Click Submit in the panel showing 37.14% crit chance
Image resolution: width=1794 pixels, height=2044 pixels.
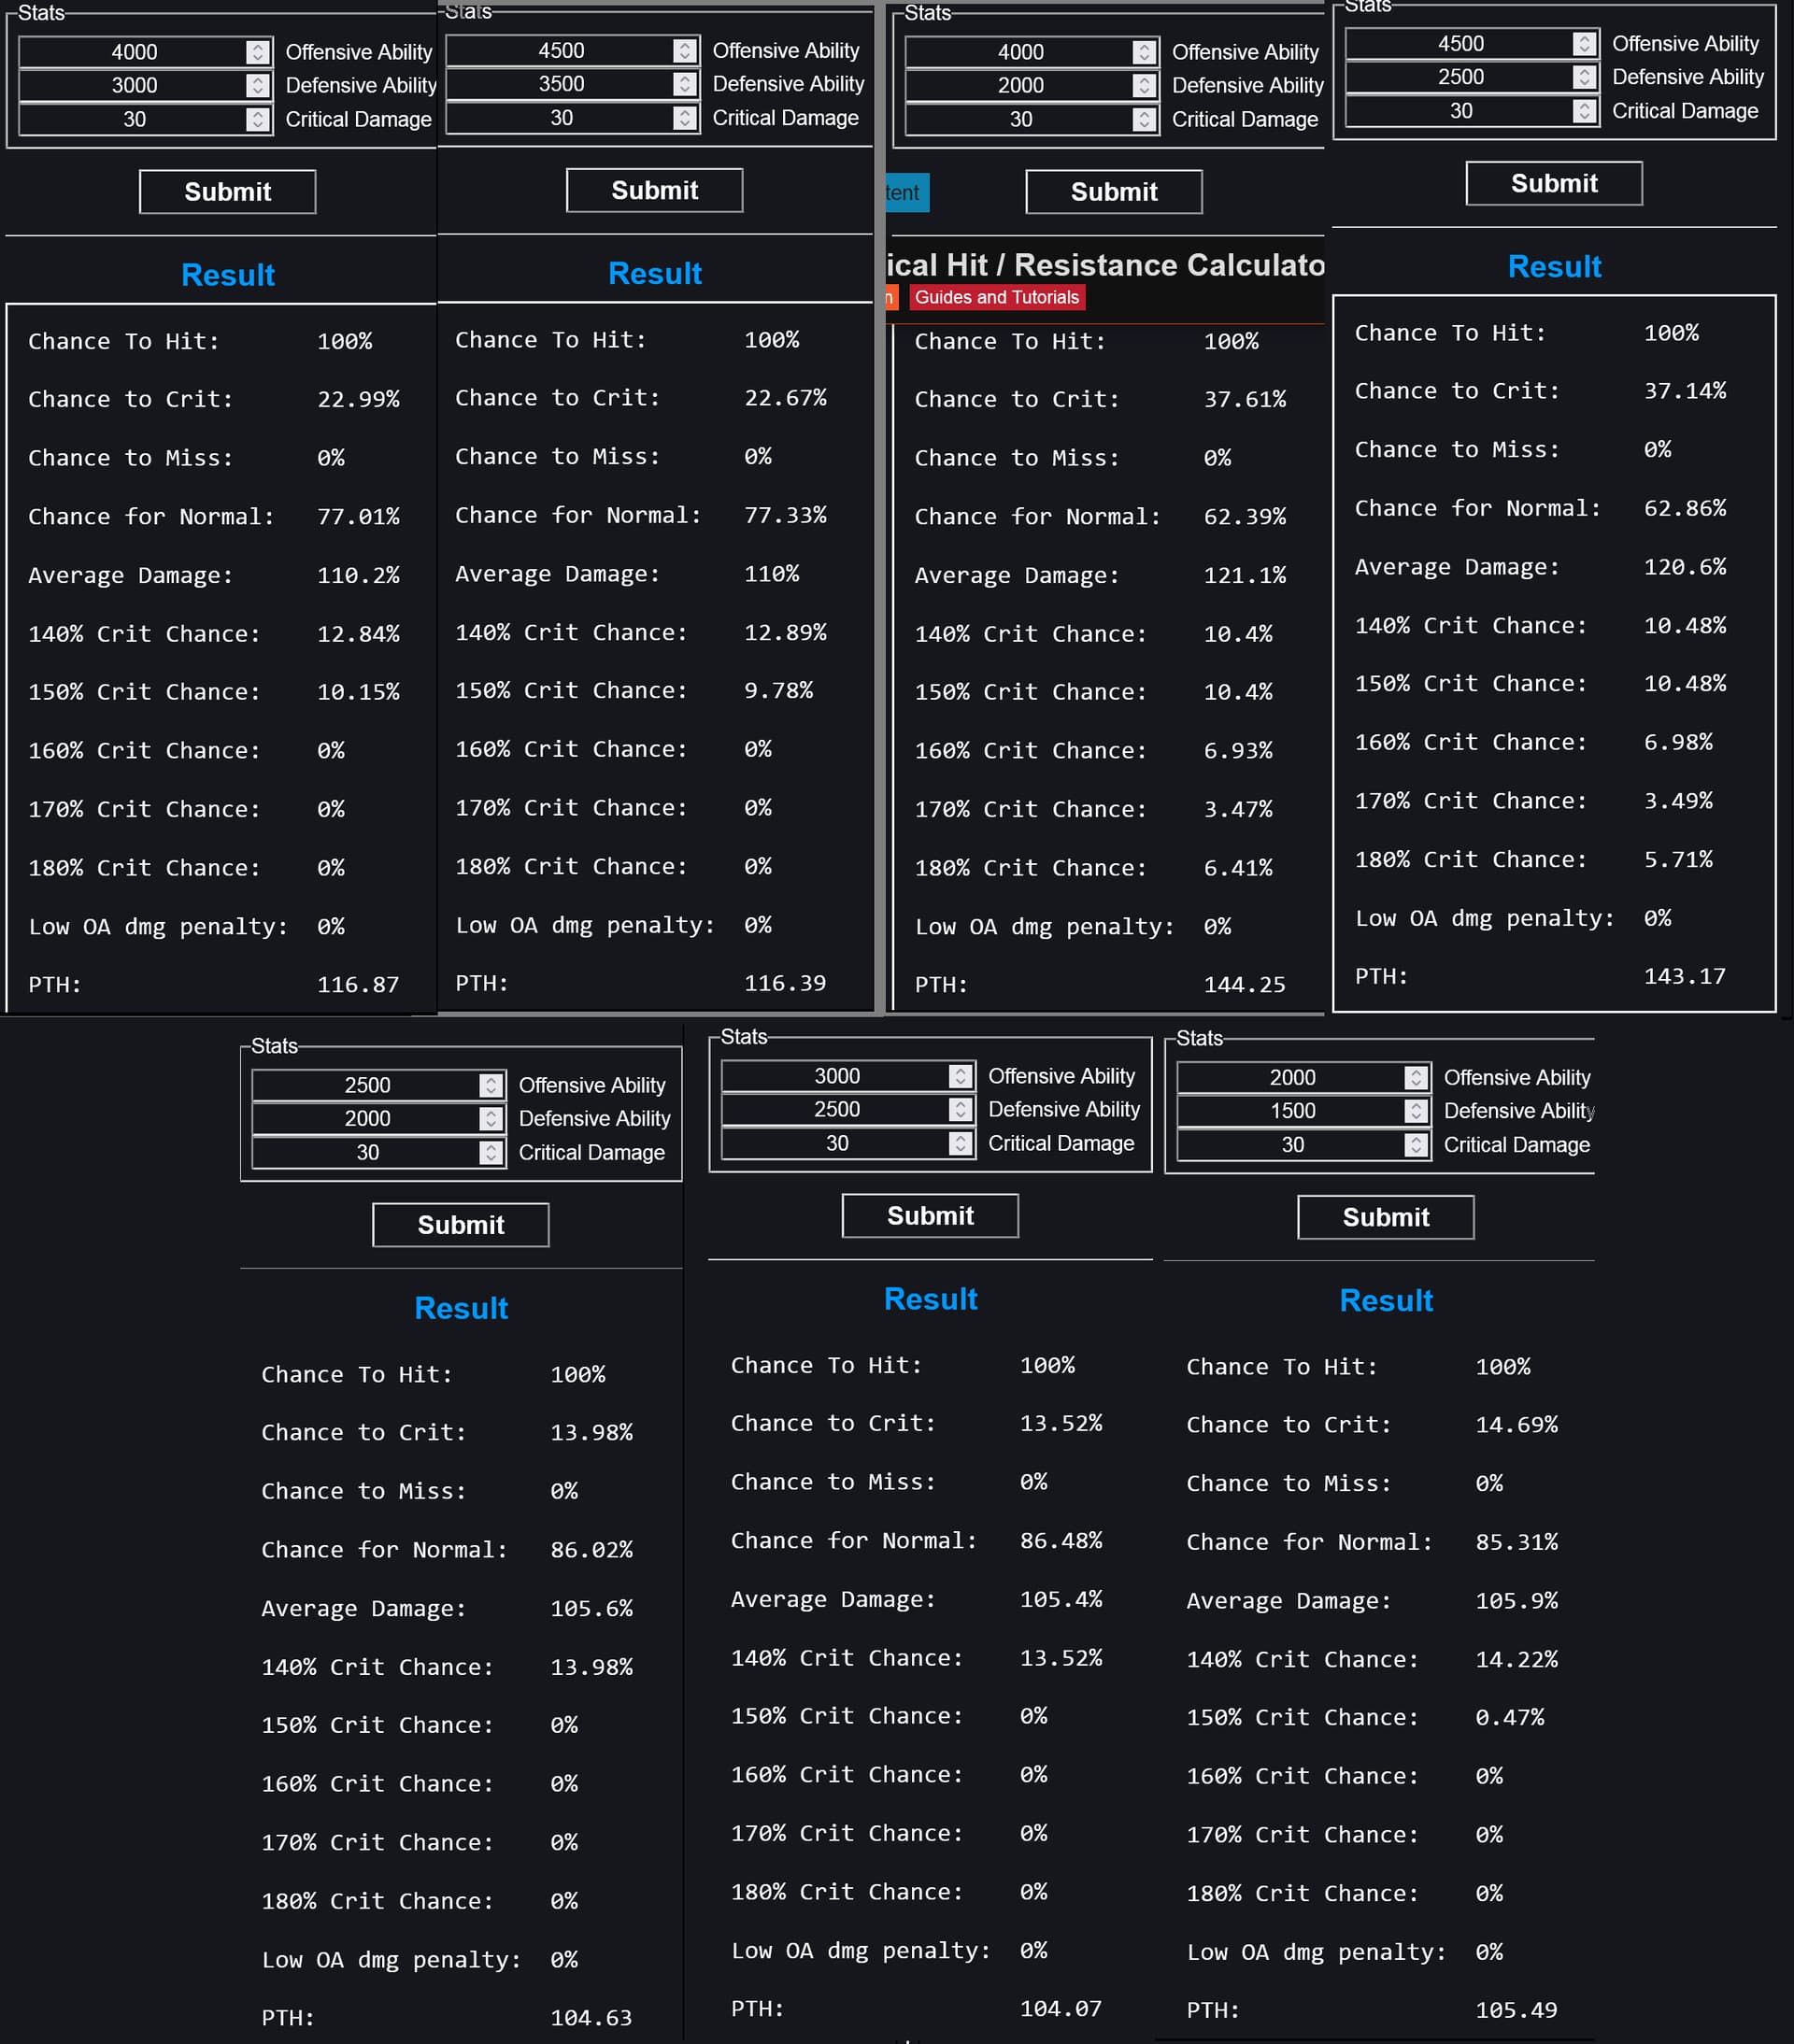click(1553, 184)
